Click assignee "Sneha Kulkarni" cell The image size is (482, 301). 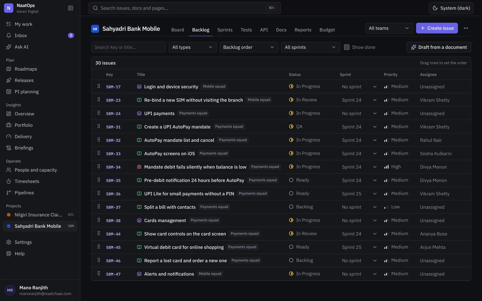(436, 154)
